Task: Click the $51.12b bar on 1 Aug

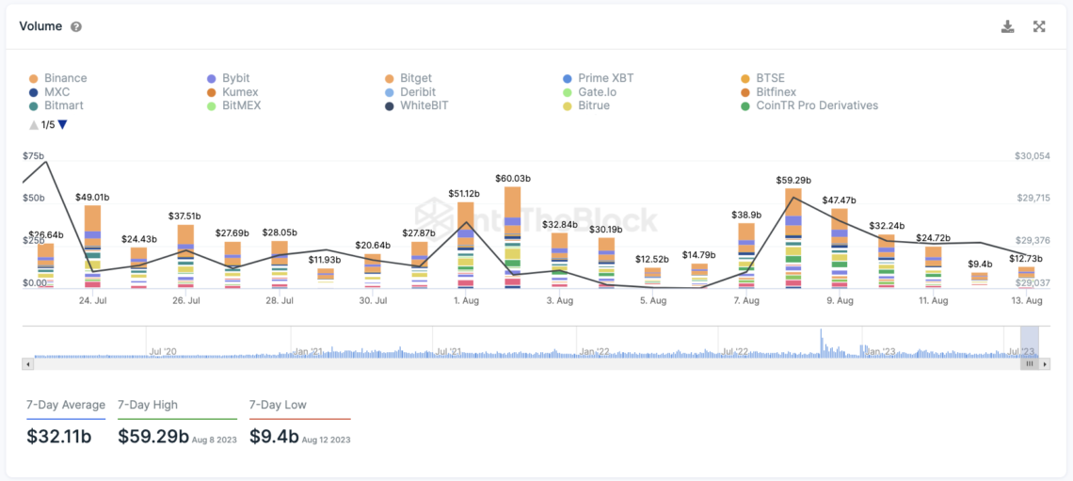Action: 466,245
